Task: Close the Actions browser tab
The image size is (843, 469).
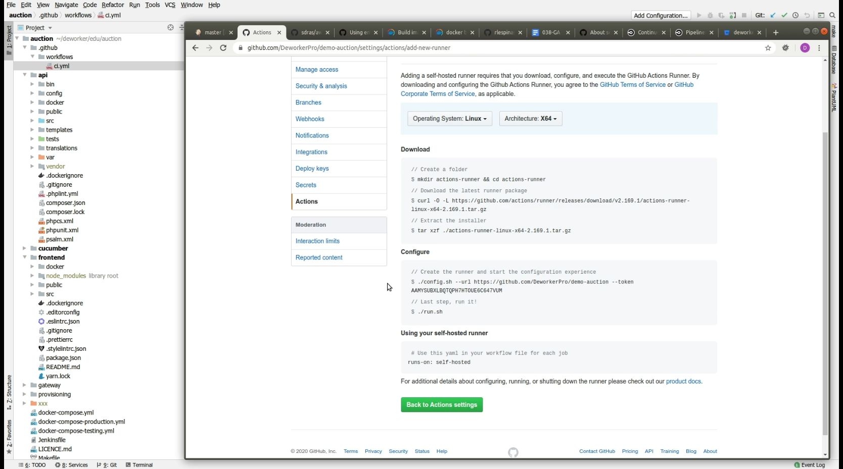Action: tap(279, 32)
